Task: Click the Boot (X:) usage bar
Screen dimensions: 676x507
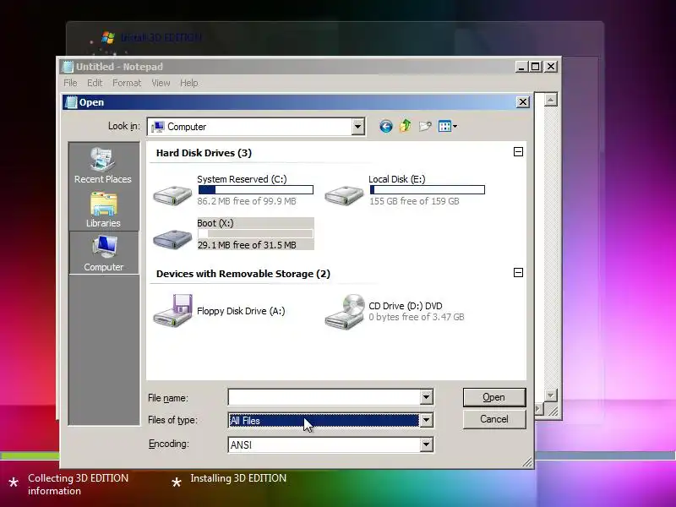Action: click(256, 234)
